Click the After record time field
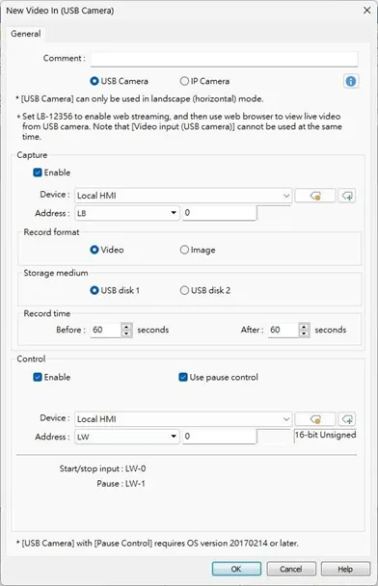378x586 pixels. (x=283, y=330)
